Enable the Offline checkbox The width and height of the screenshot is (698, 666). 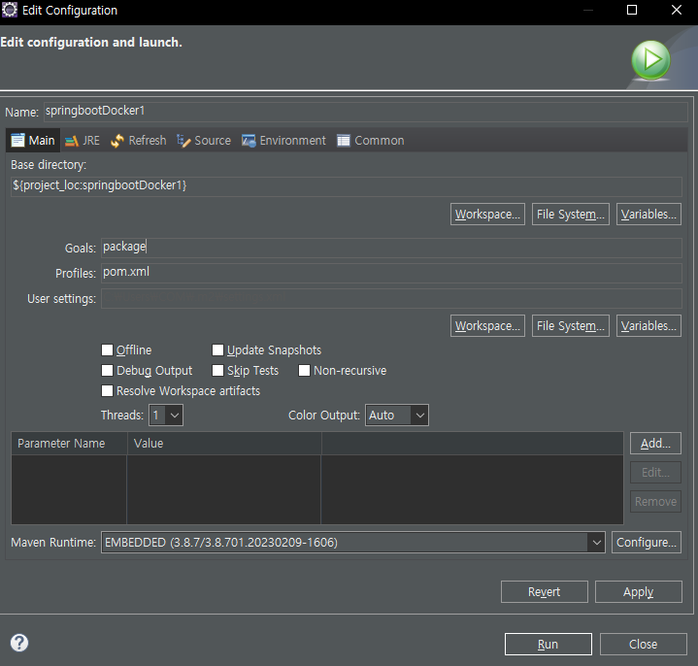coord(107,350)
